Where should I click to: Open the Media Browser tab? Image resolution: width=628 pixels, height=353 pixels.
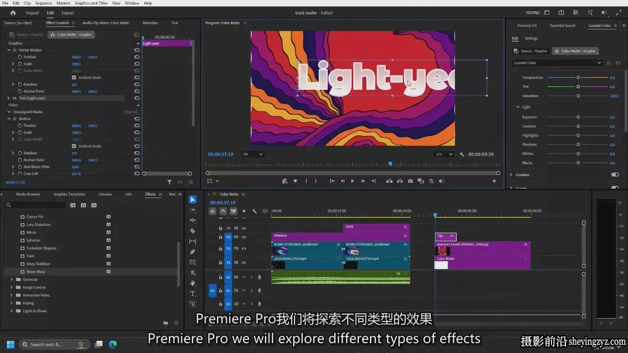[x=28, y=194]
